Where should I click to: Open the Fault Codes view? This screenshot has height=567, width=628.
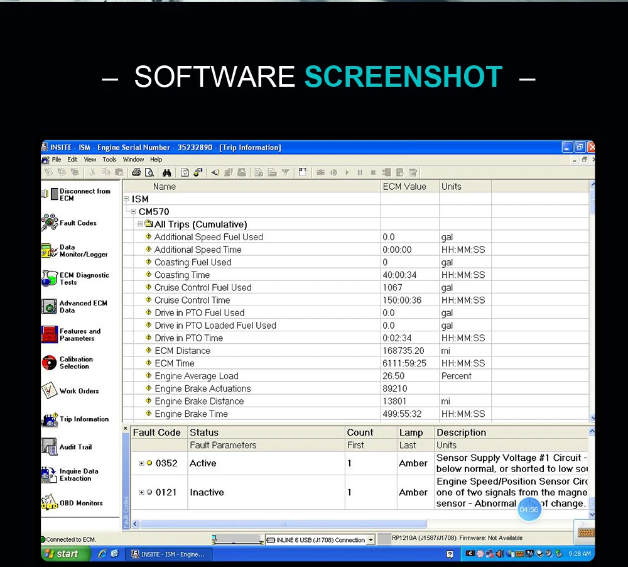(69, 223)
